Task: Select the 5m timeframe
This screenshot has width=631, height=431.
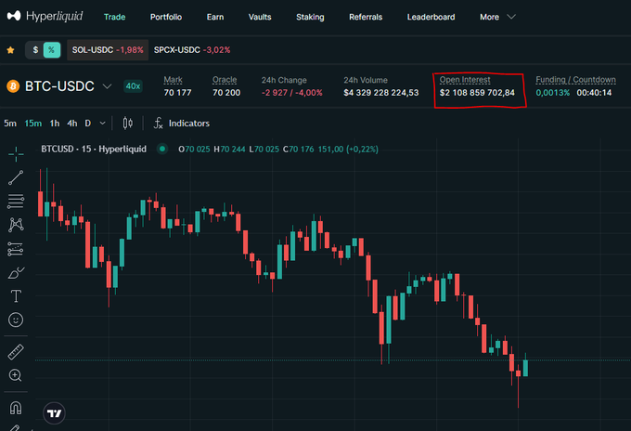Action: coord(10,124)
